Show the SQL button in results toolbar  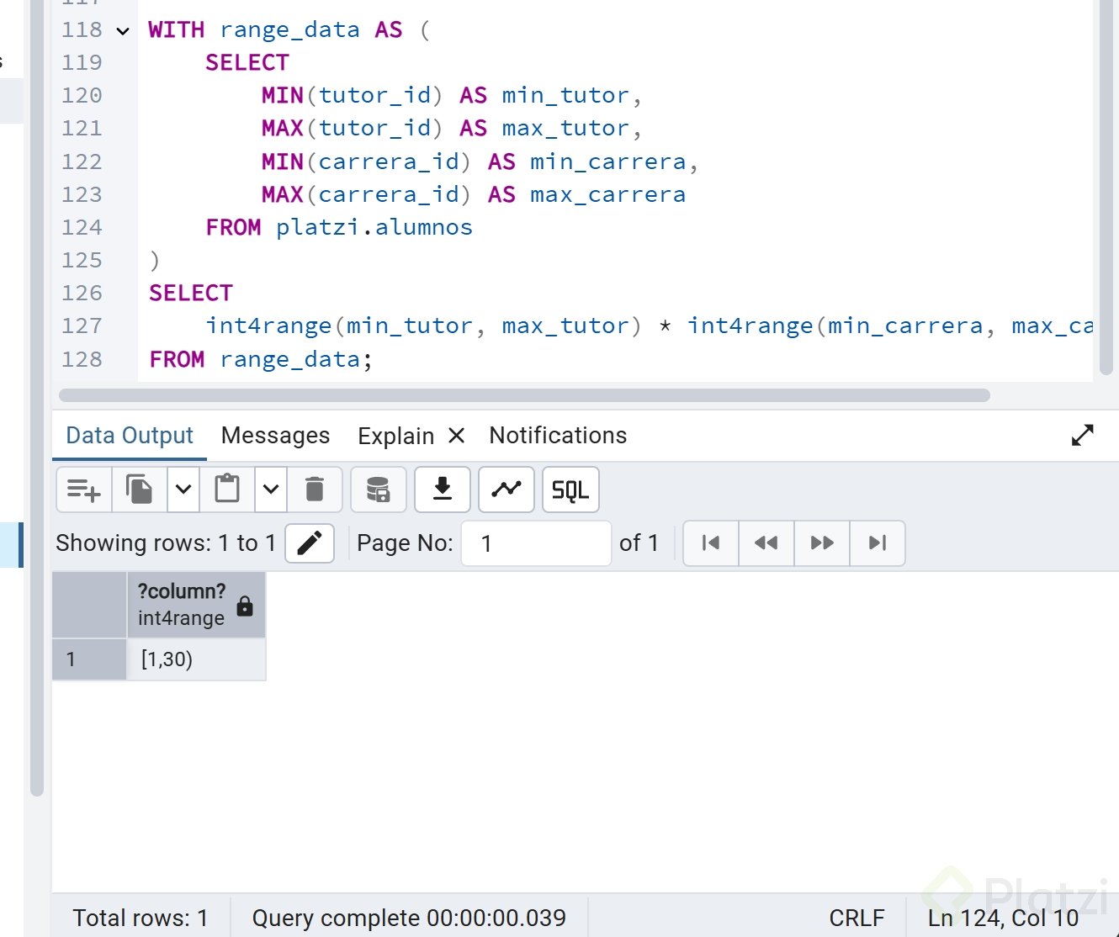(570, 490)
